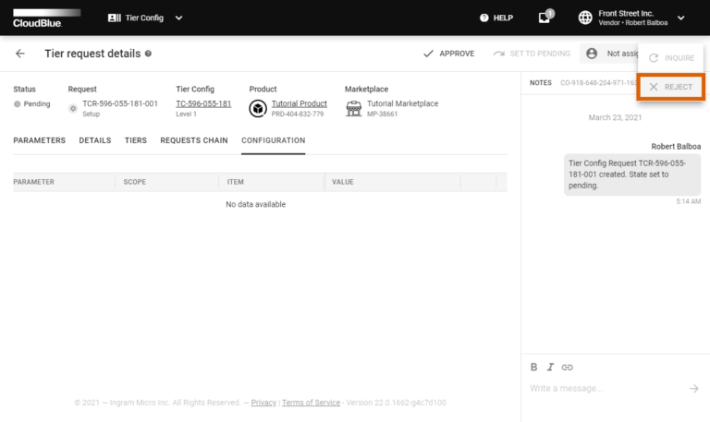Click the Tier Config Request created note message
Viewport: 710px width, 422px height.
632,175
